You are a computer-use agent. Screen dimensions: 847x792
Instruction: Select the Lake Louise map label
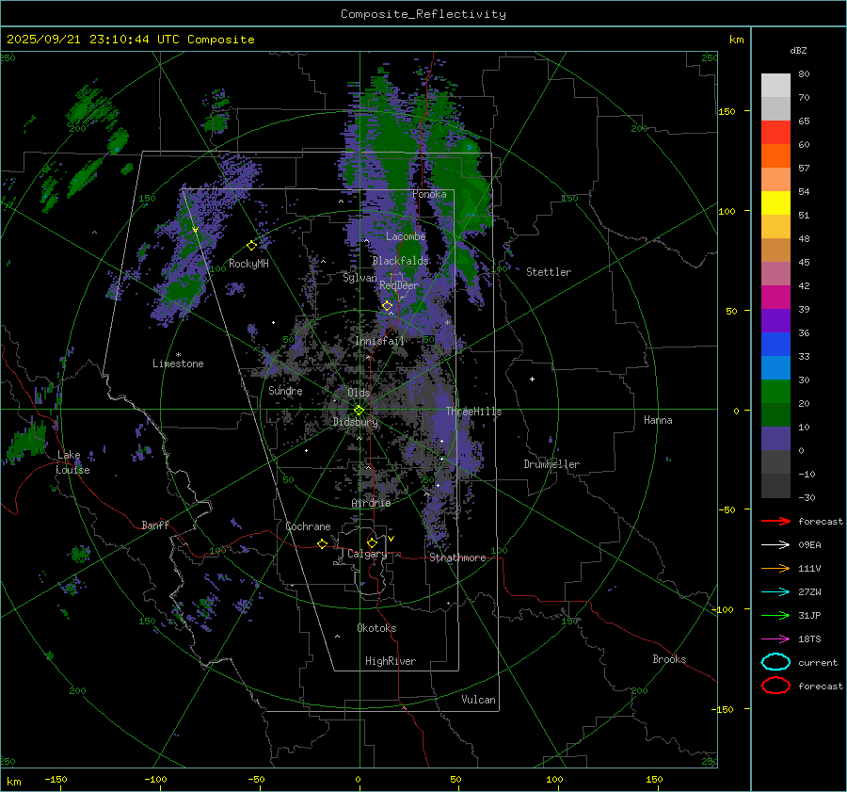pyautogui.click(x=72, y=462)
